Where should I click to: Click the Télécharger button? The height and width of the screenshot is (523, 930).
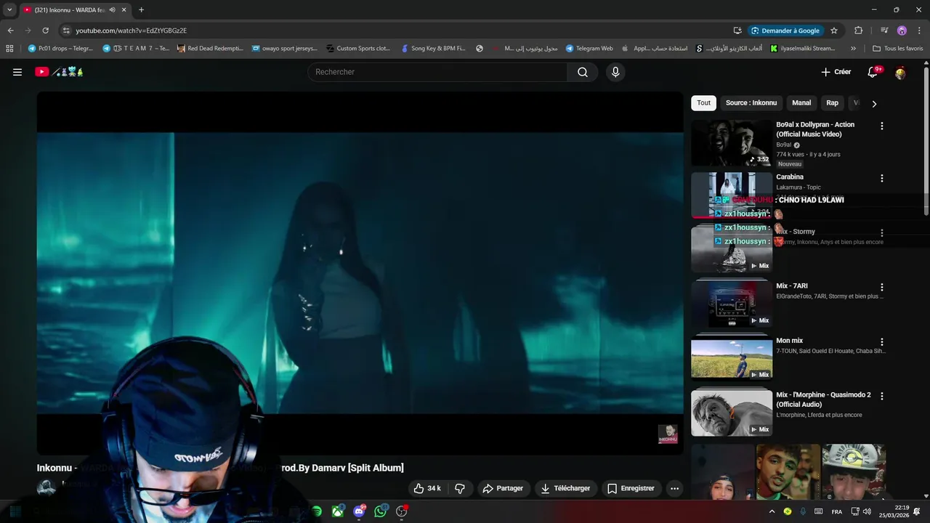(565, 488)
